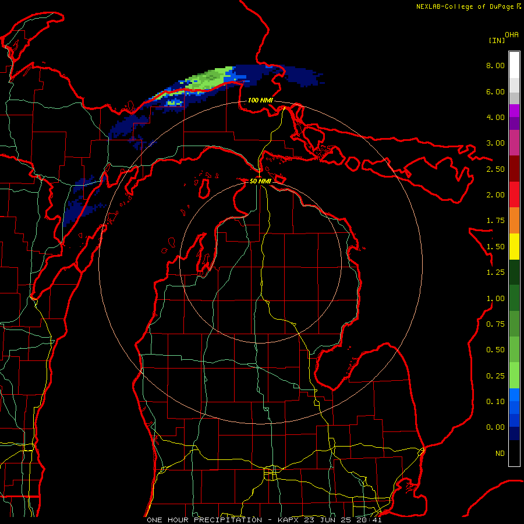Viewport: 524px width, 524px height.
Task: Click the 8.00 legend value
Action: [x=495, y=65]
